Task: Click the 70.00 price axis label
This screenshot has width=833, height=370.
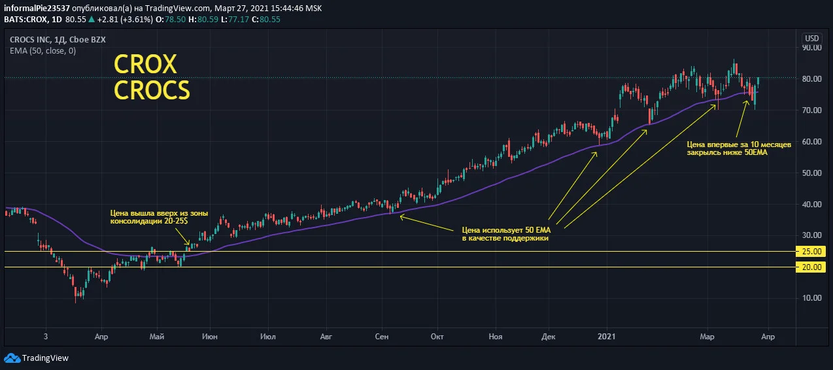Action: [x=811, y=110]
